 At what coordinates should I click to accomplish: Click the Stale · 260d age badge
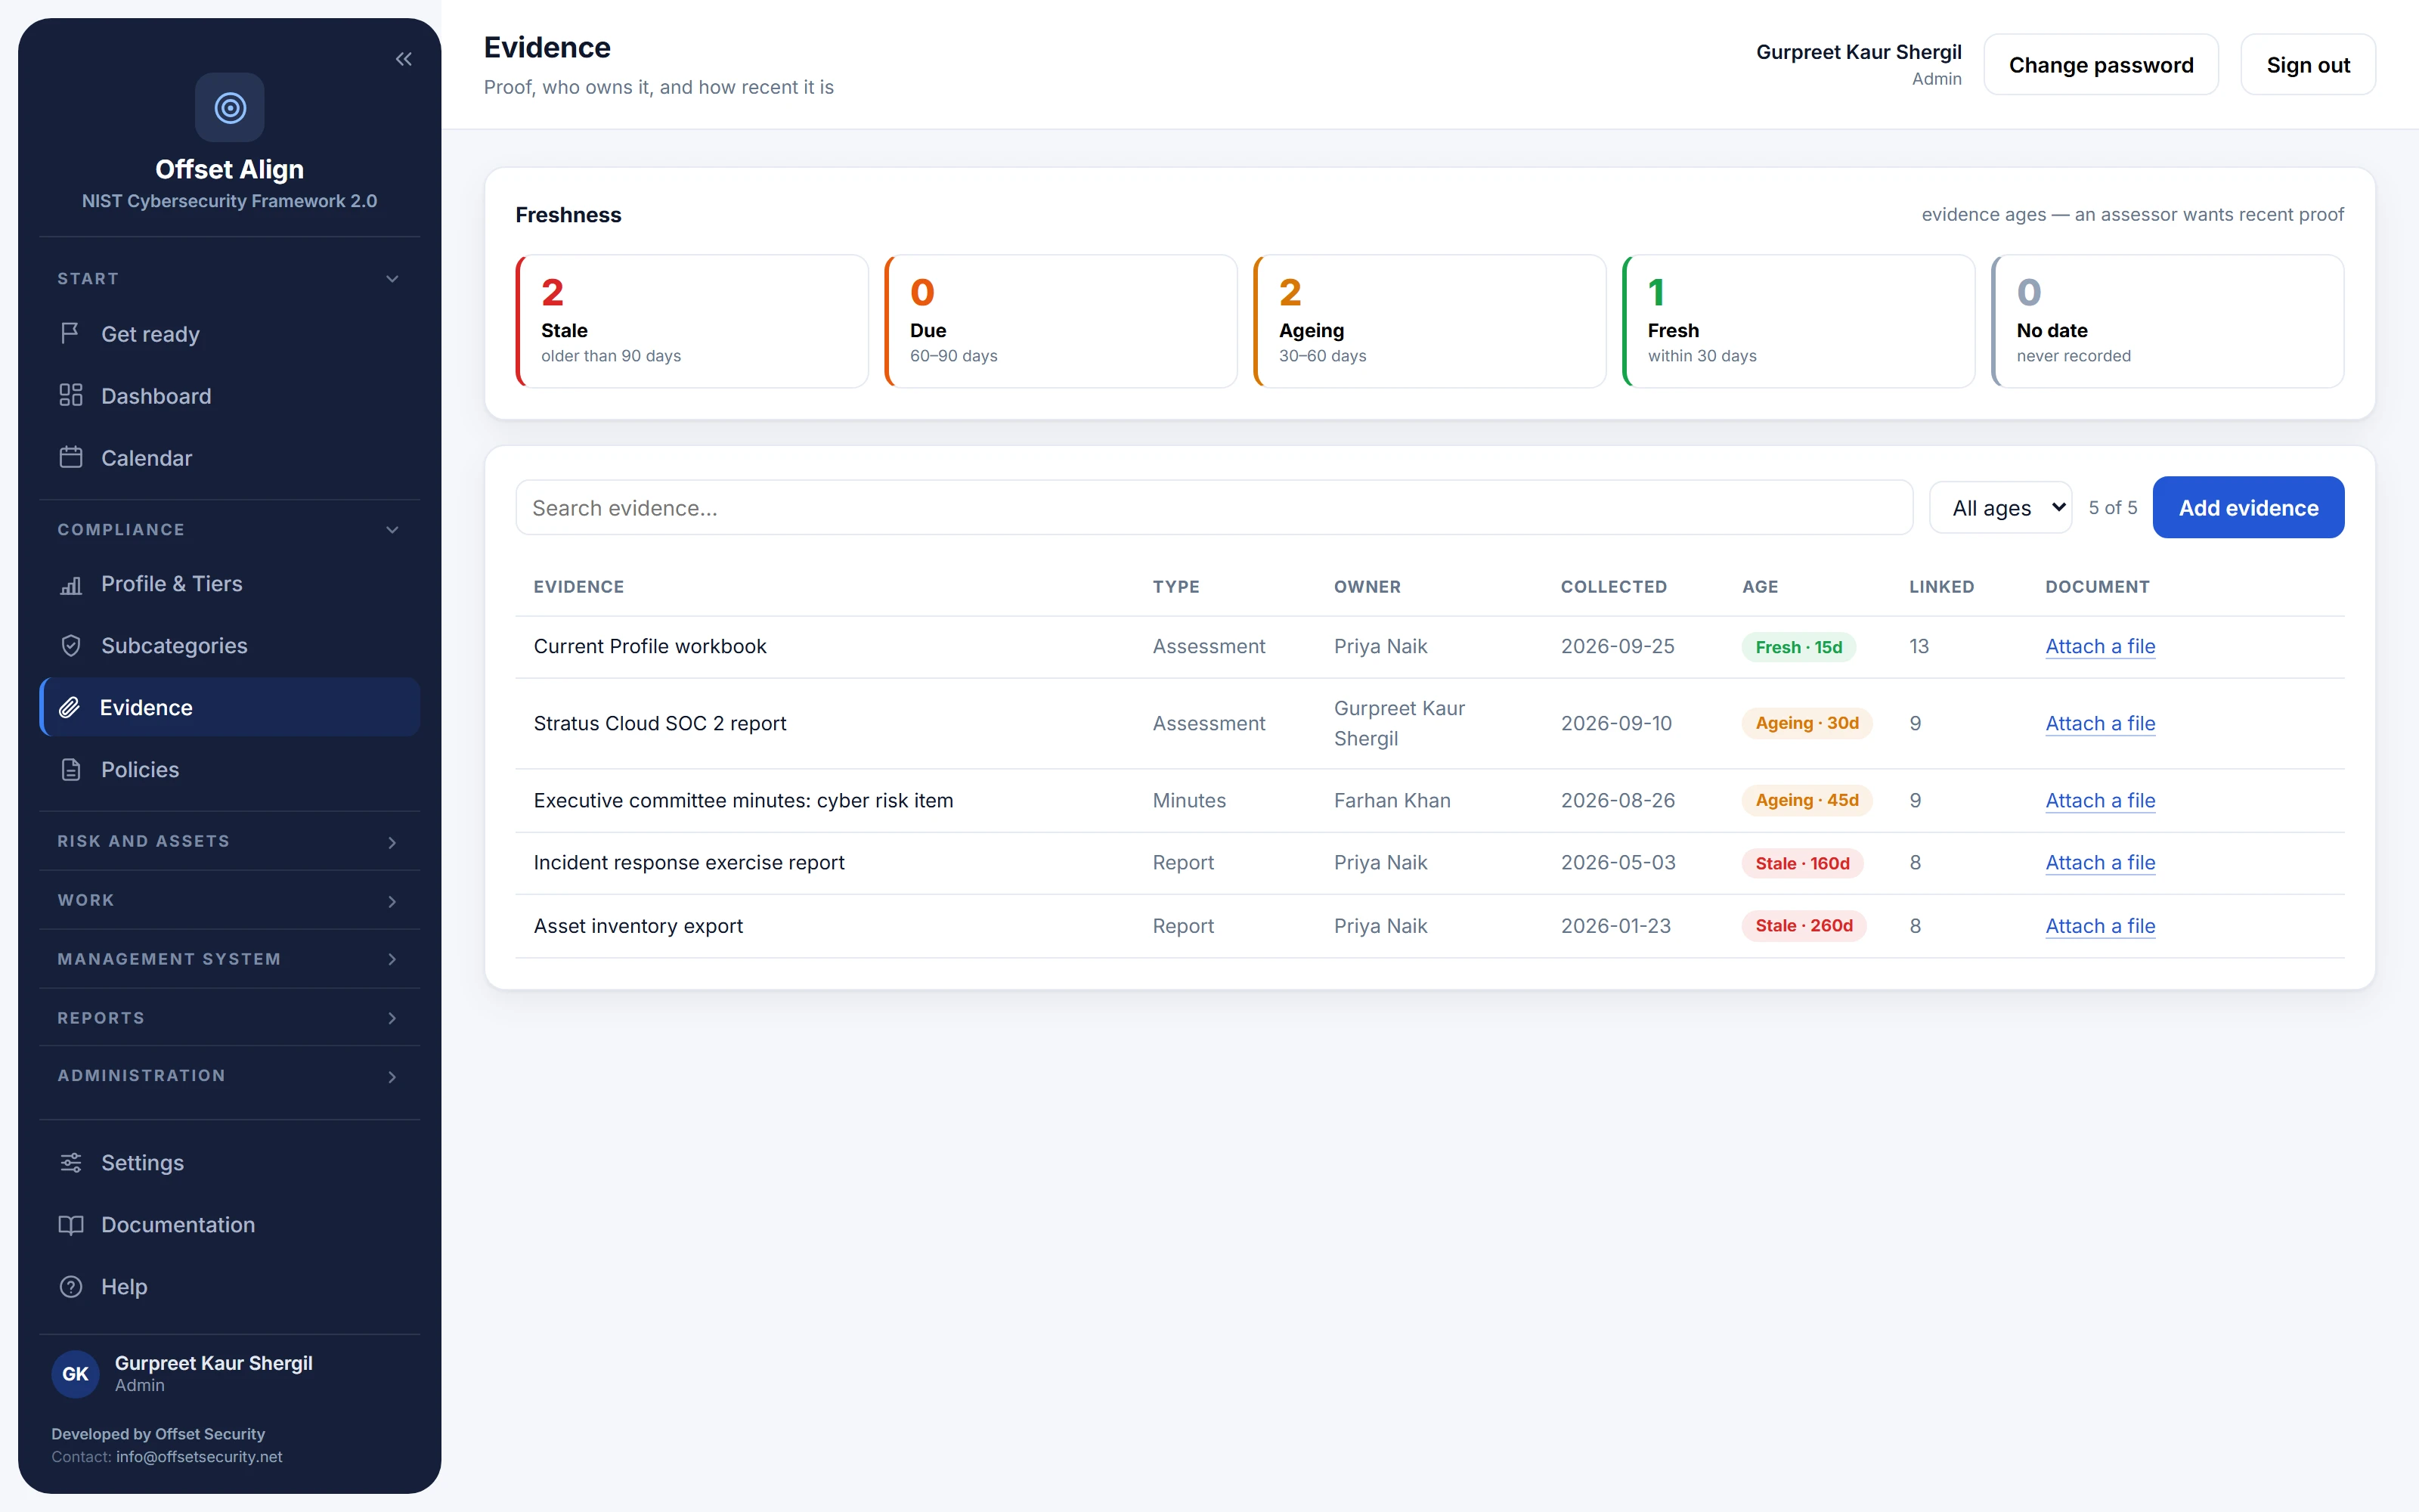[1803, 926]
